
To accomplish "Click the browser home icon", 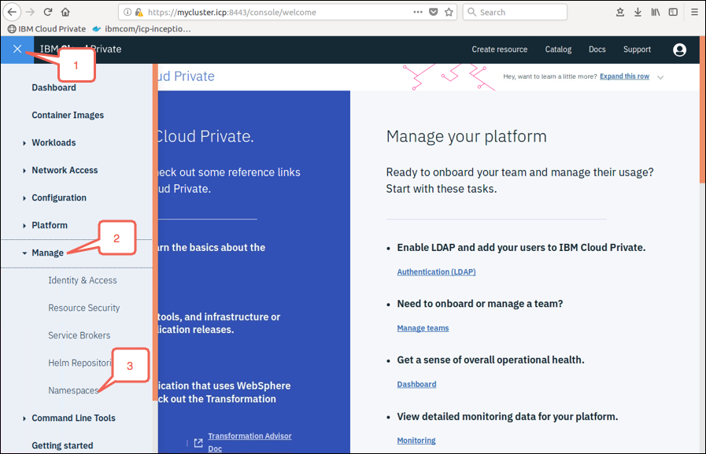I will point(65,12).
